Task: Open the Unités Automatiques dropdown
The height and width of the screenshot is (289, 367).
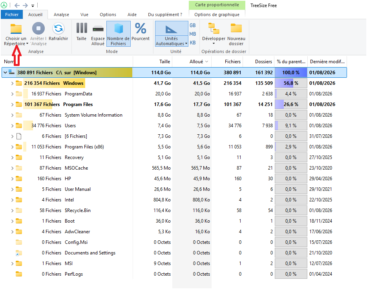Action: pyautogui.click(x=172, y=41)
